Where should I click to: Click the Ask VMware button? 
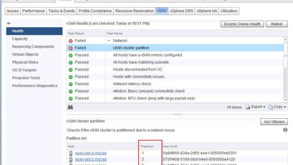(274, 122)
